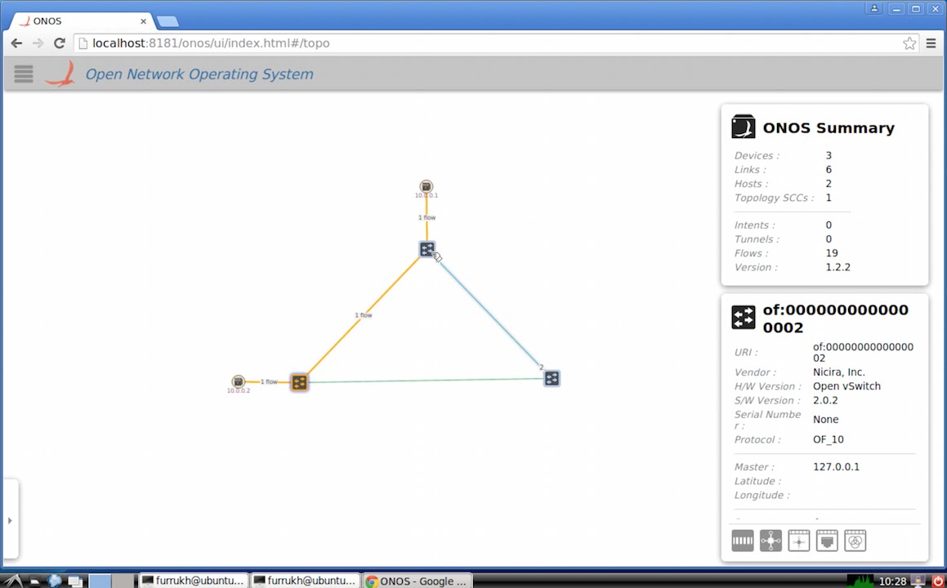Click the ONOS Summary panel header icon
The image size is (947, 588).
click(x=743, y=127)
